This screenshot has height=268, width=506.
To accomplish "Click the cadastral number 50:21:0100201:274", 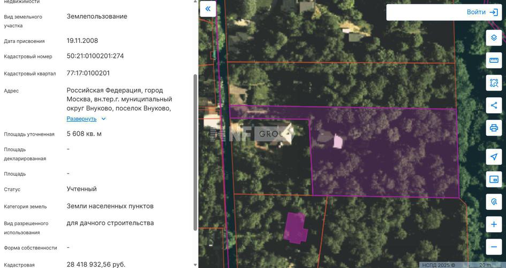I will [95, 56].
